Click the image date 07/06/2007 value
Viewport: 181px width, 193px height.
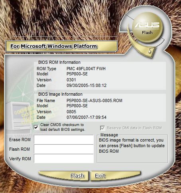87,117
